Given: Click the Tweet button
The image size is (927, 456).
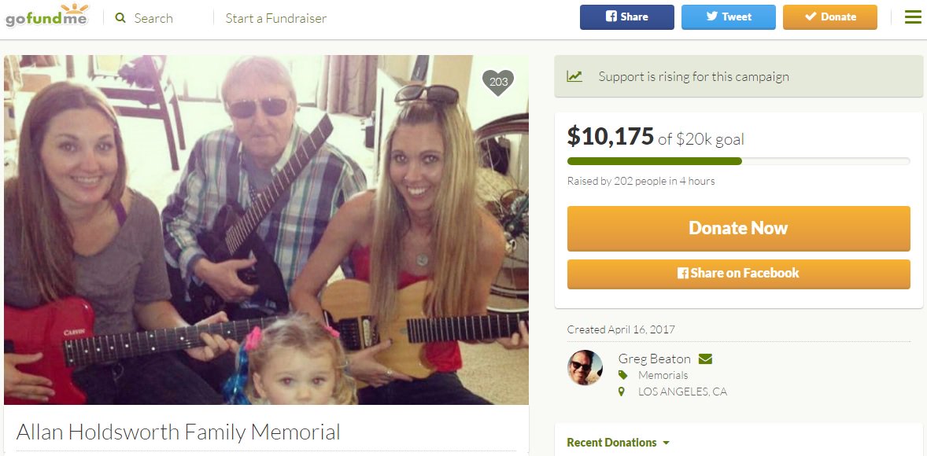Looking at the screenshot, I should point(729,17).
